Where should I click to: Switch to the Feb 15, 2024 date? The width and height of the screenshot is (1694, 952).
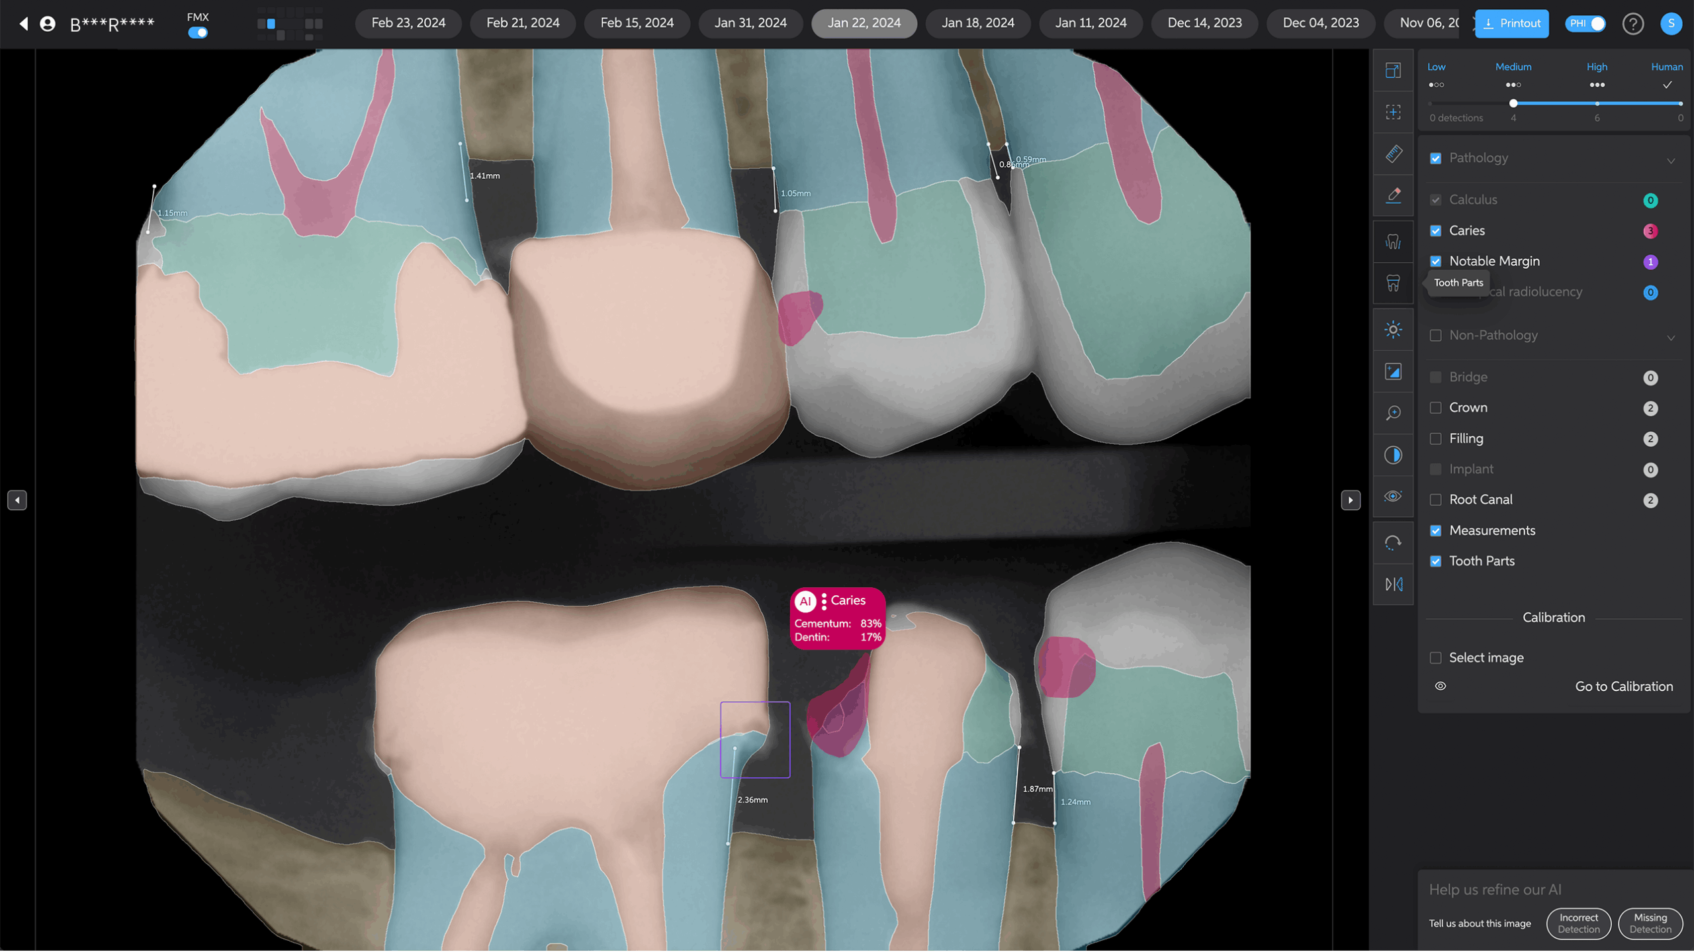[x=637, y=23]
